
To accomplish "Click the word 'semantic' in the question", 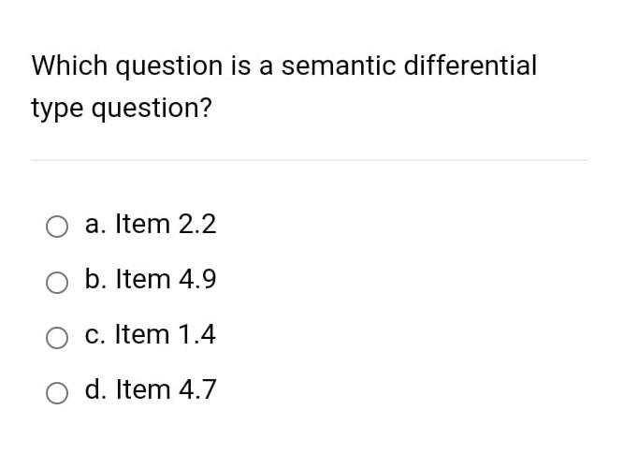I will 339,66.
